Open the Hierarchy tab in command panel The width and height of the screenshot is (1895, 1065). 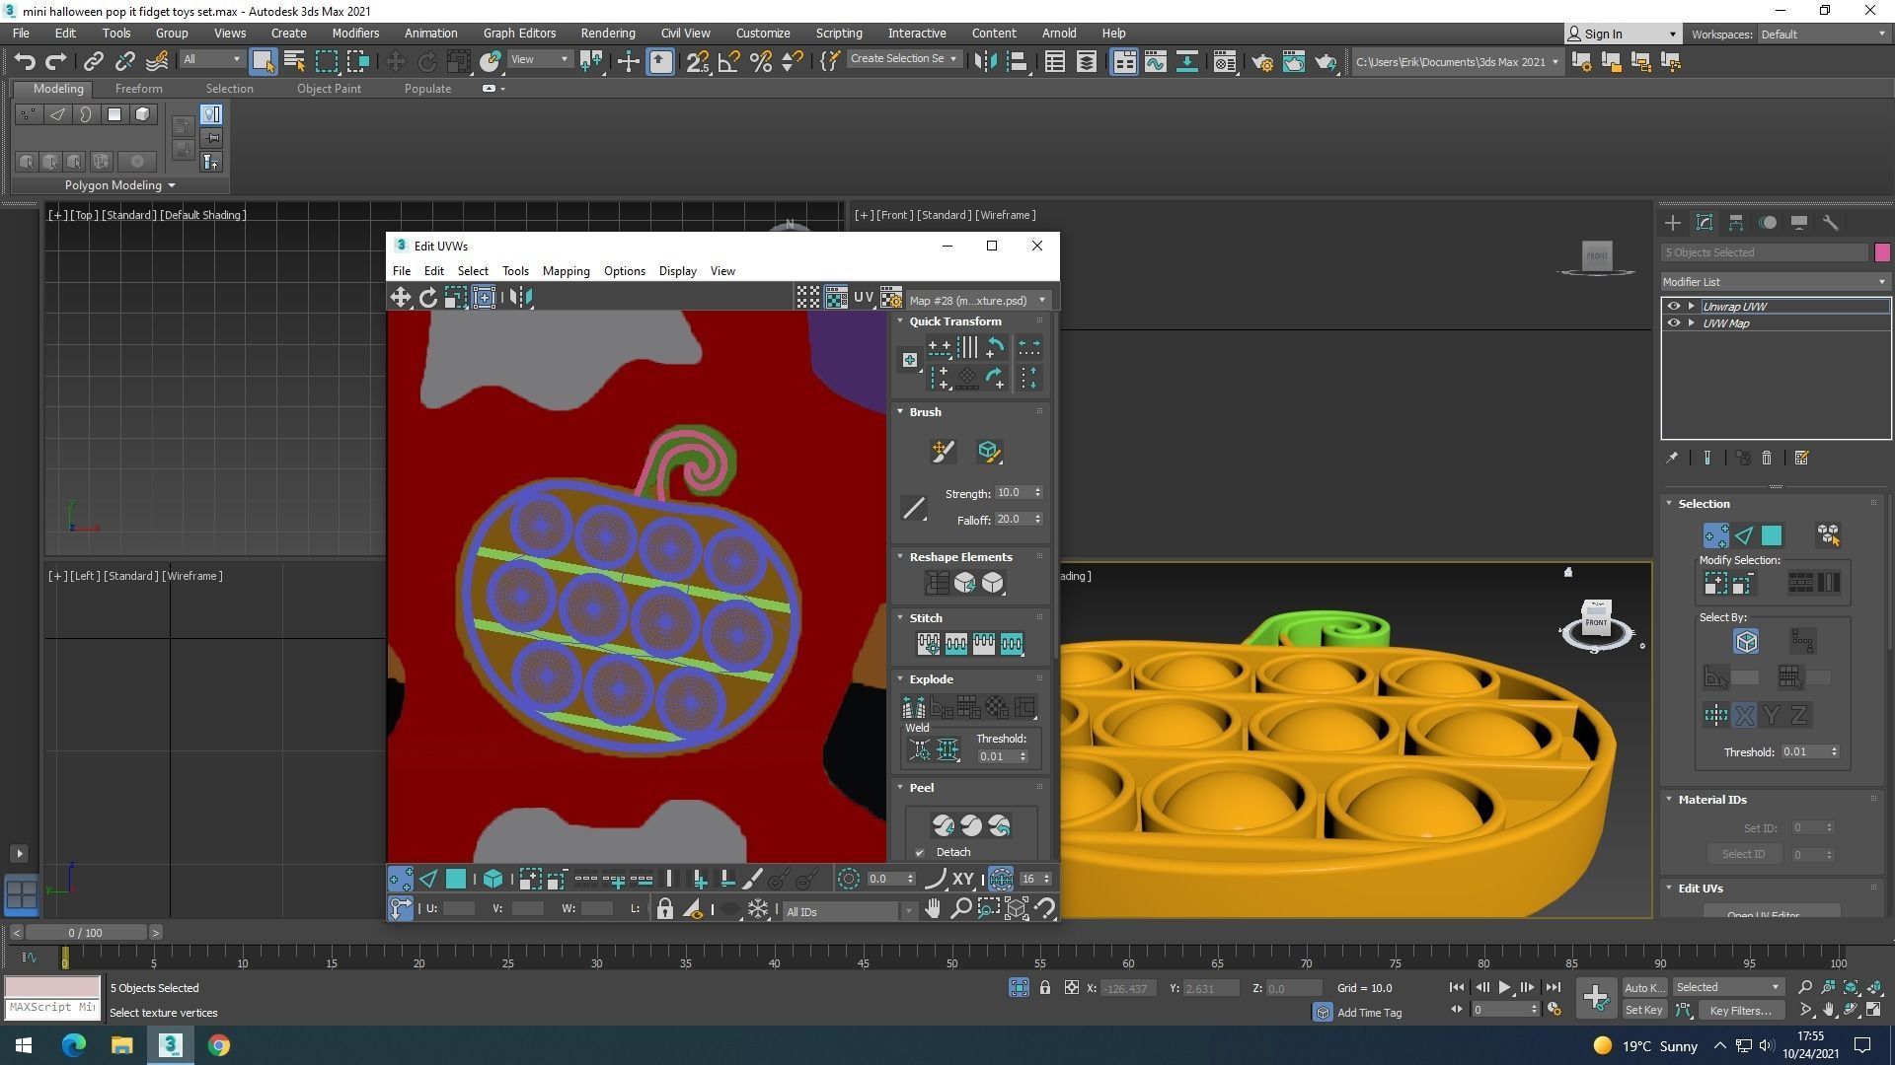pyautogui.click(x=1735, y=223)
